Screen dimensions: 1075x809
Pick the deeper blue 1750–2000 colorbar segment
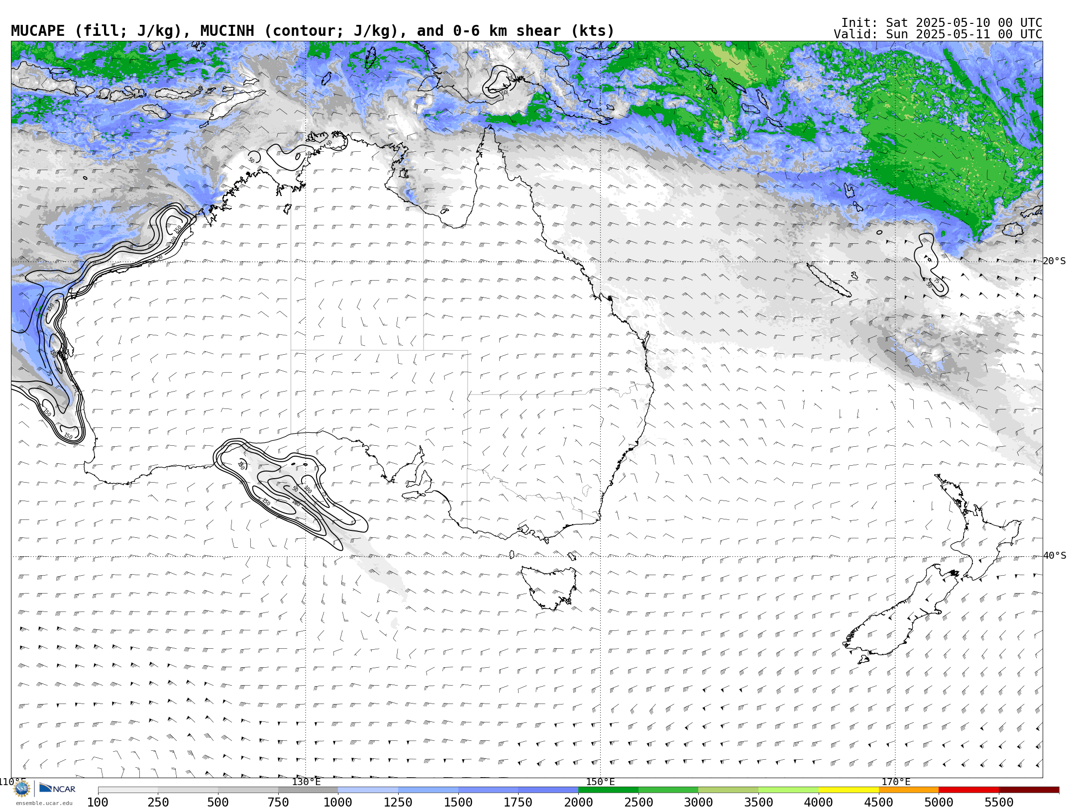tap(548, 790)
